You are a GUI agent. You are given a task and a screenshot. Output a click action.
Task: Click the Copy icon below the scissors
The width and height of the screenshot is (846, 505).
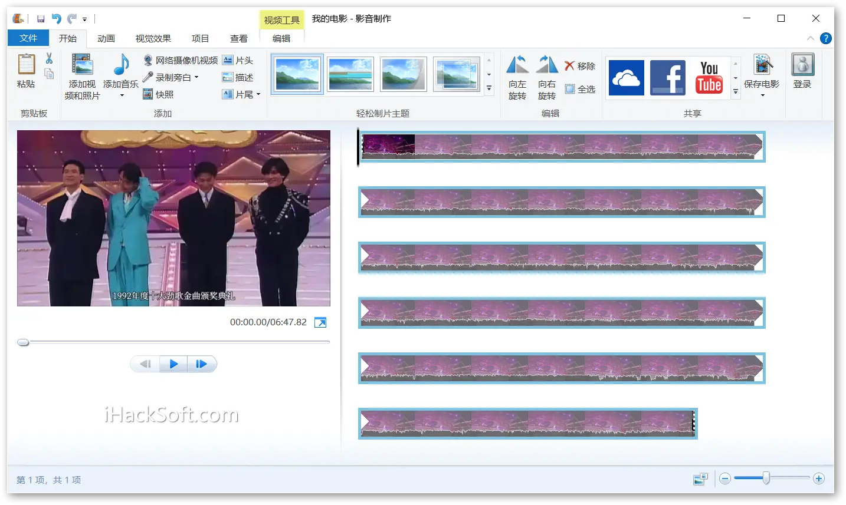pyautogui.click(x=49, y=74)
